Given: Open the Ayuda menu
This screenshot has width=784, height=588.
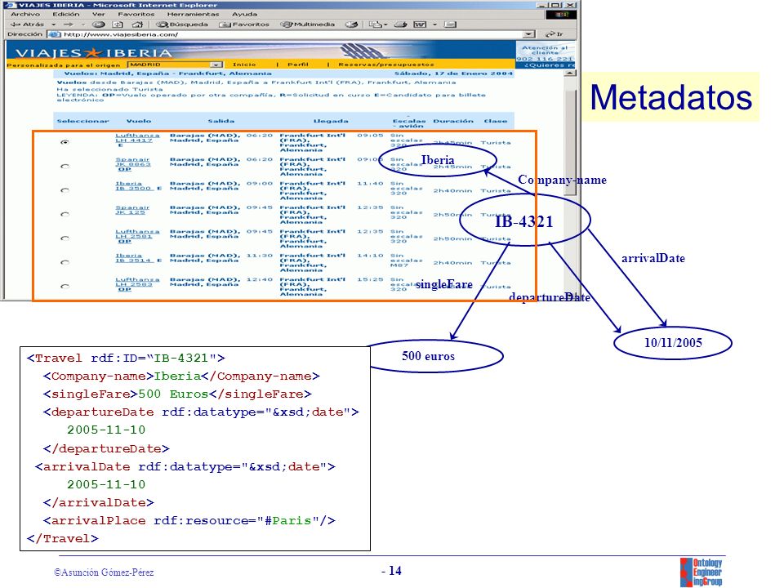Looking at the screenshot, I should (244, 14).
